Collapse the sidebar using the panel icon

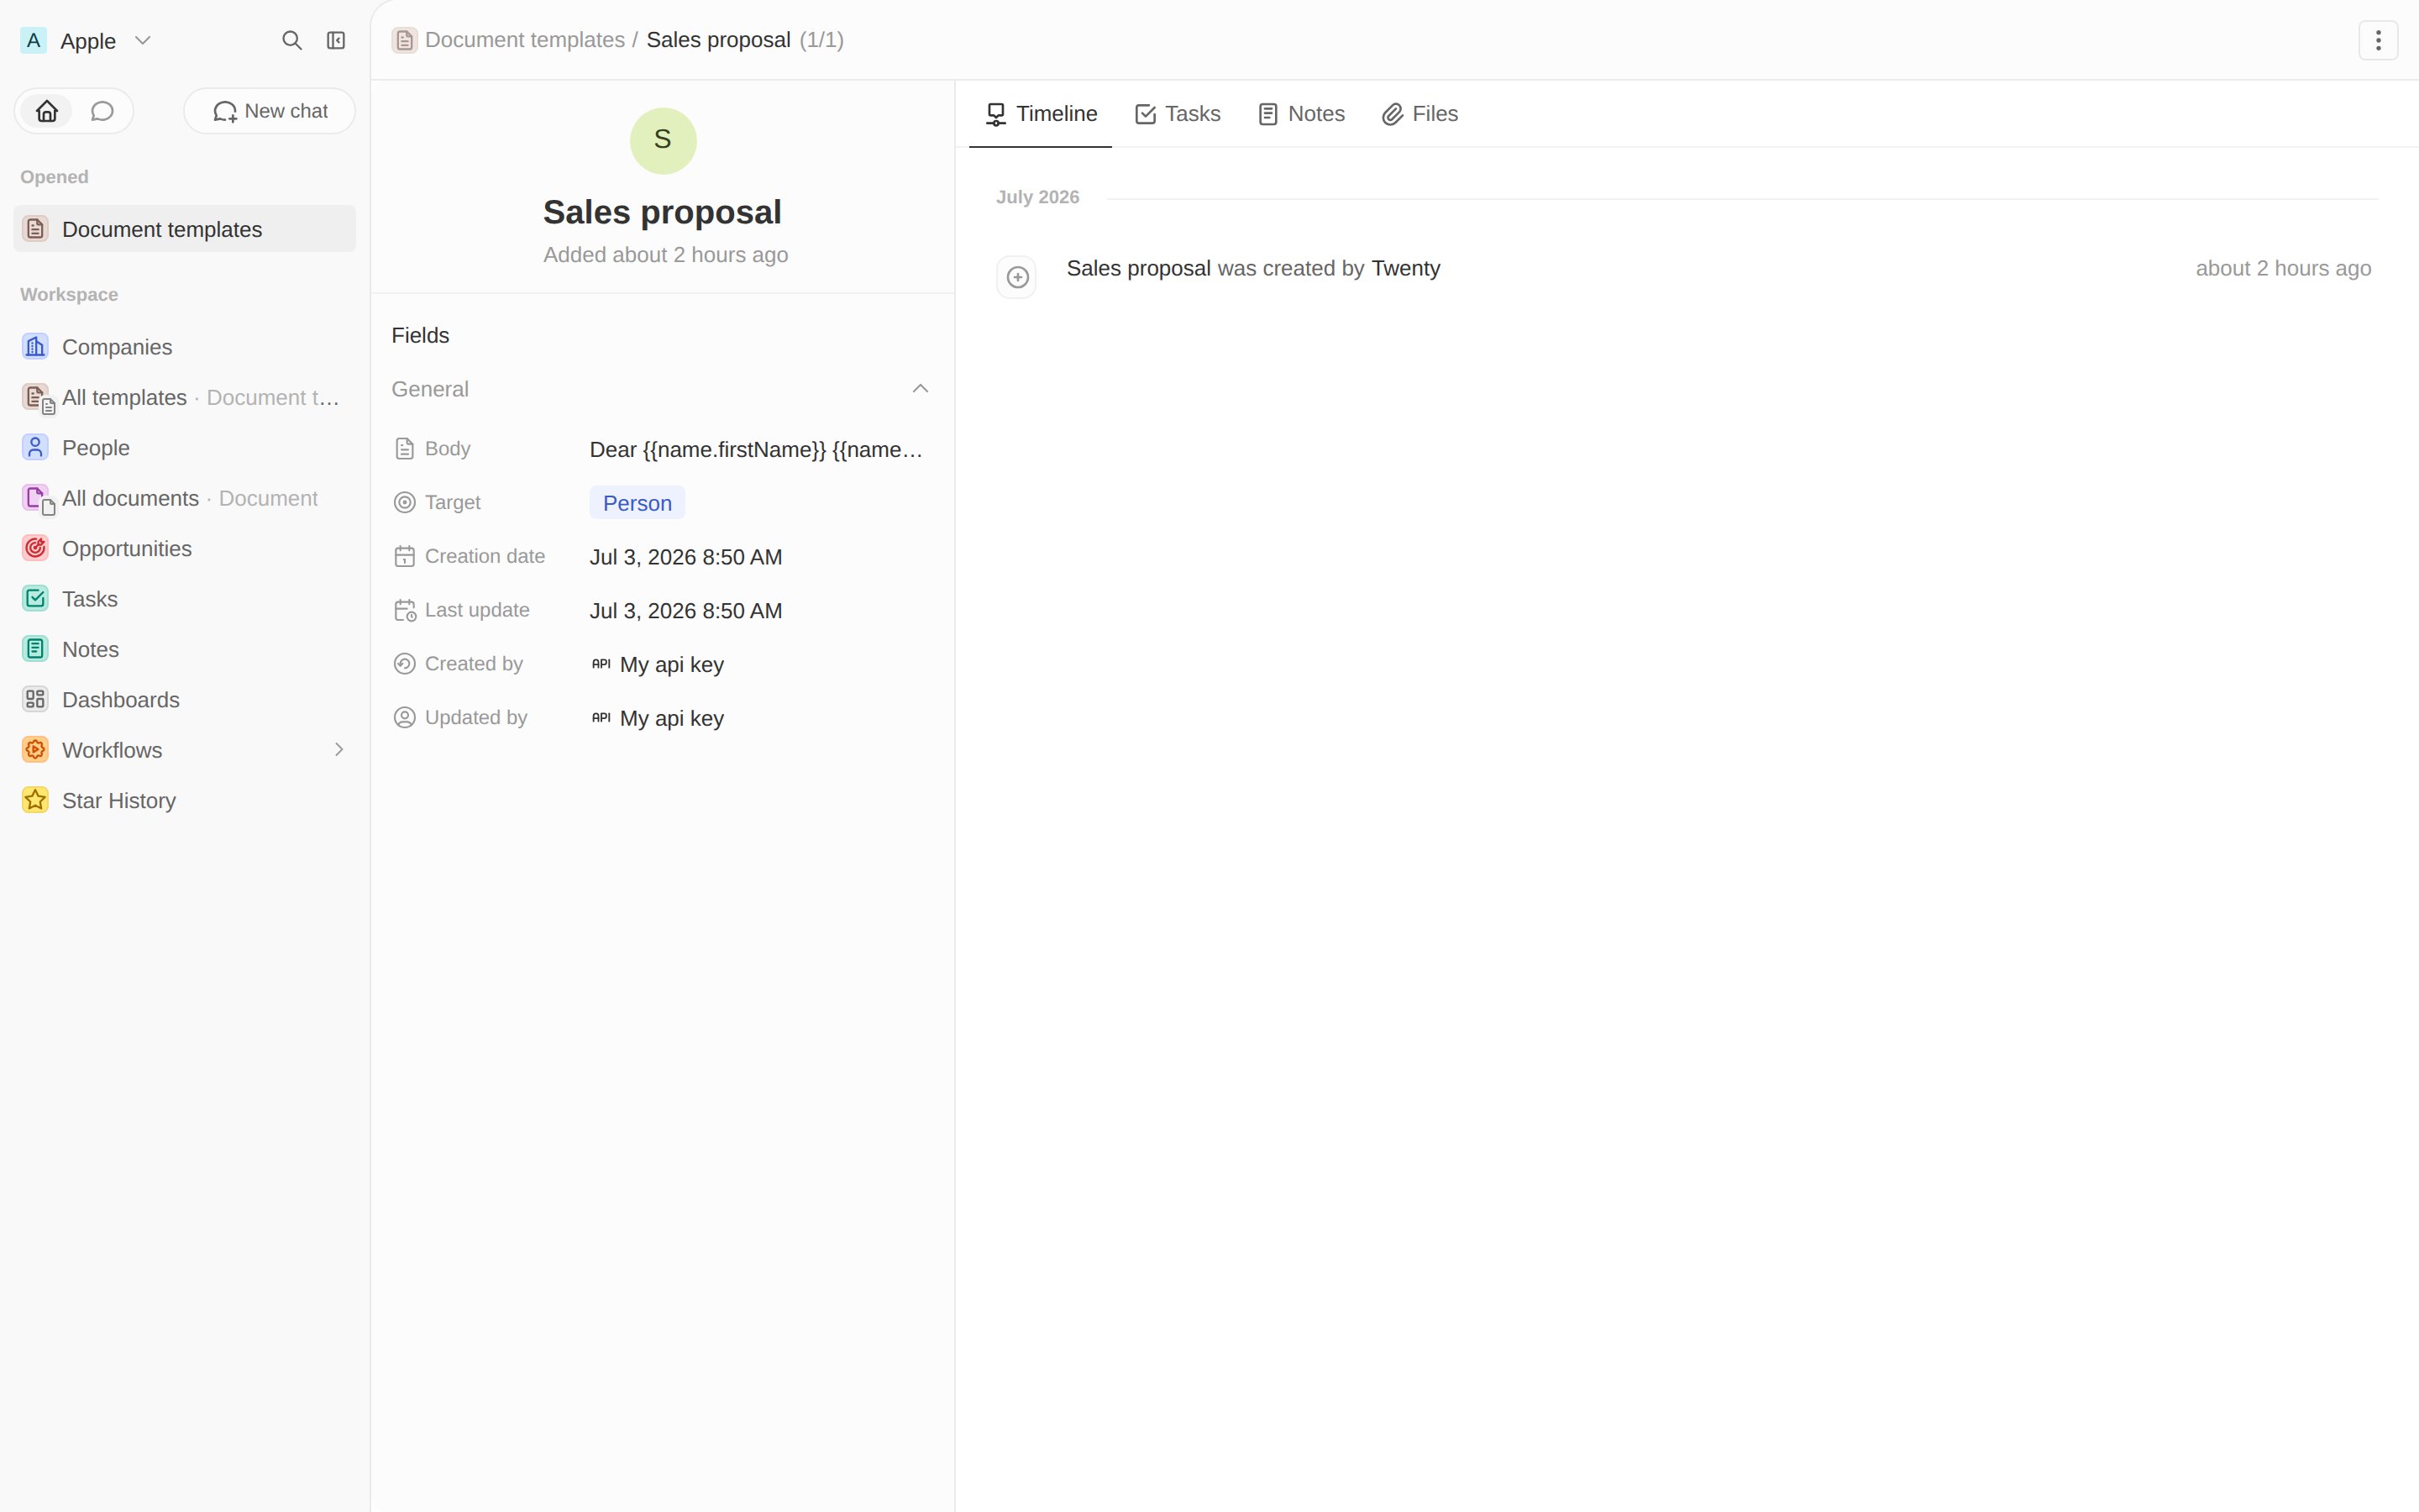click(x=336, y=40)
